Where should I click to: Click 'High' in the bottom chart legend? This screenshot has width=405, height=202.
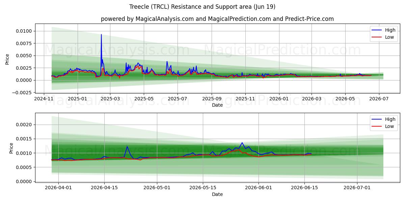pos(390,119)
